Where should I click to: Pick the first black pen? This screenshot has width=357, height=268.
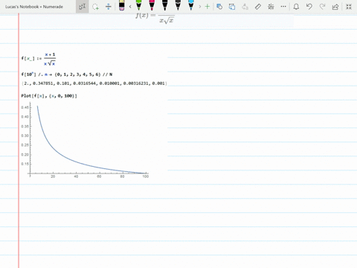click(165, 5)
